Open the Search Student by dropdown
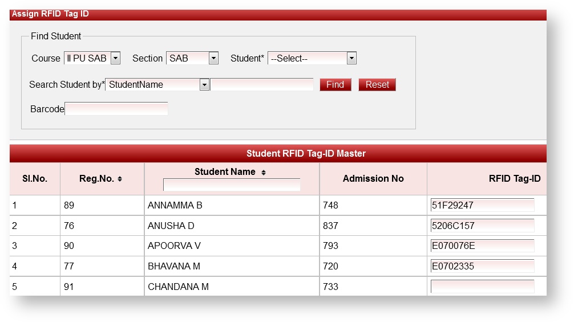Screen dimensions: 574x323 tap(204, 85)
